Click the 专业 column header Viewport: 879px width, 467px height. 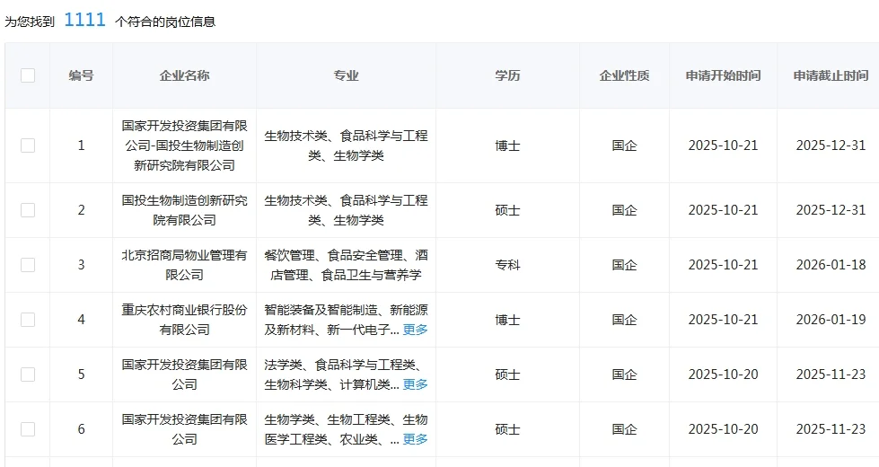tap(346, 75)
